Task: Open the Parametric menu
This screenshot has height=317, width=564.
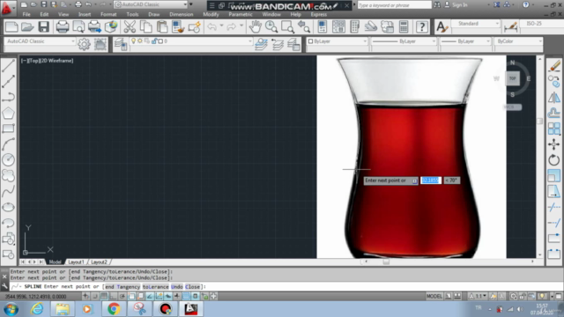Action: coord(241,14)
